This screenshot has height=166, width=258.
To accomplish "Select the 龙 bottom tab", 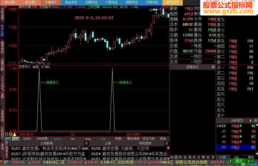I will pos(199,157).
